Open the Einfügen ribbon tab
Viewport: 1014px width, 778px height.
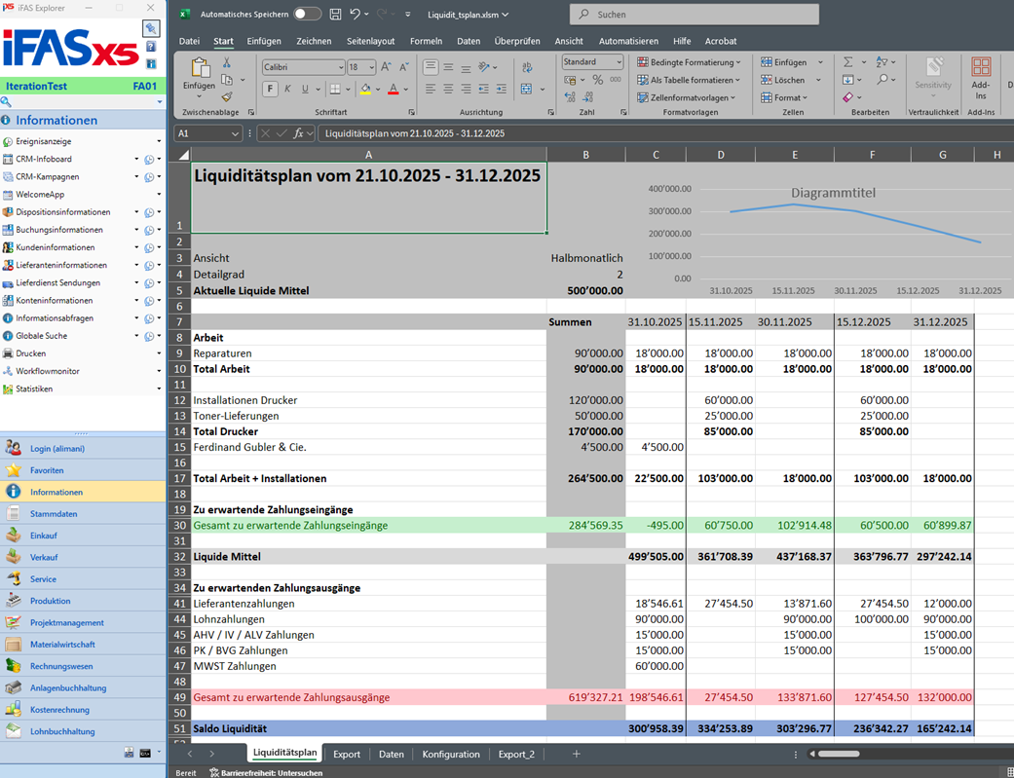[x=264, y=41]
